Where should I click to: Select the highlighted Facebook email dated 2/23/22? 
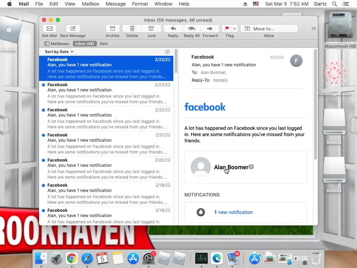pyautogui.click(x=106, y=68)
